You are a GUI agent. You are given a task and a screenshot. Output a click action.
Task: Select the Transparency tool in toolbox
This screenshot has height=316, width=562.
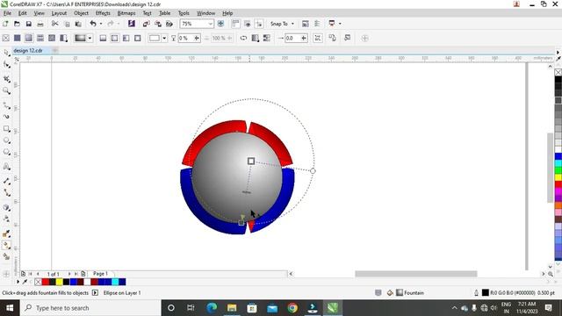(6, 219)
